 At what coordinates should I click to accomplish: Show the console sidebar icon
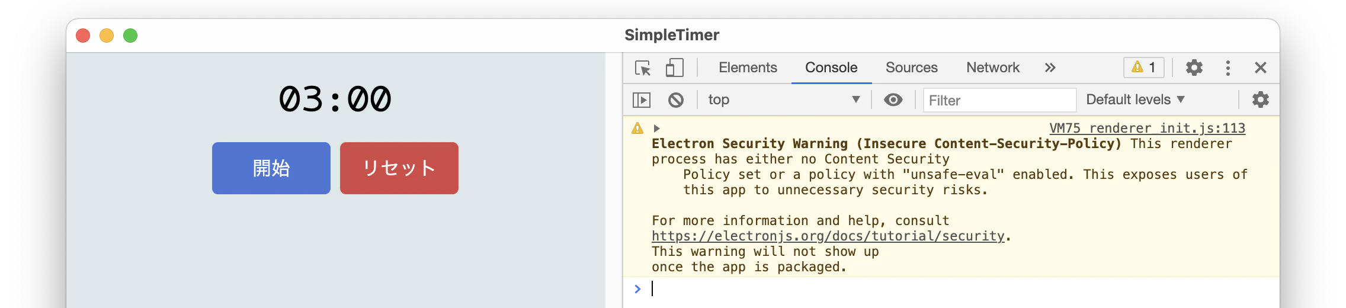click(642, 100)
